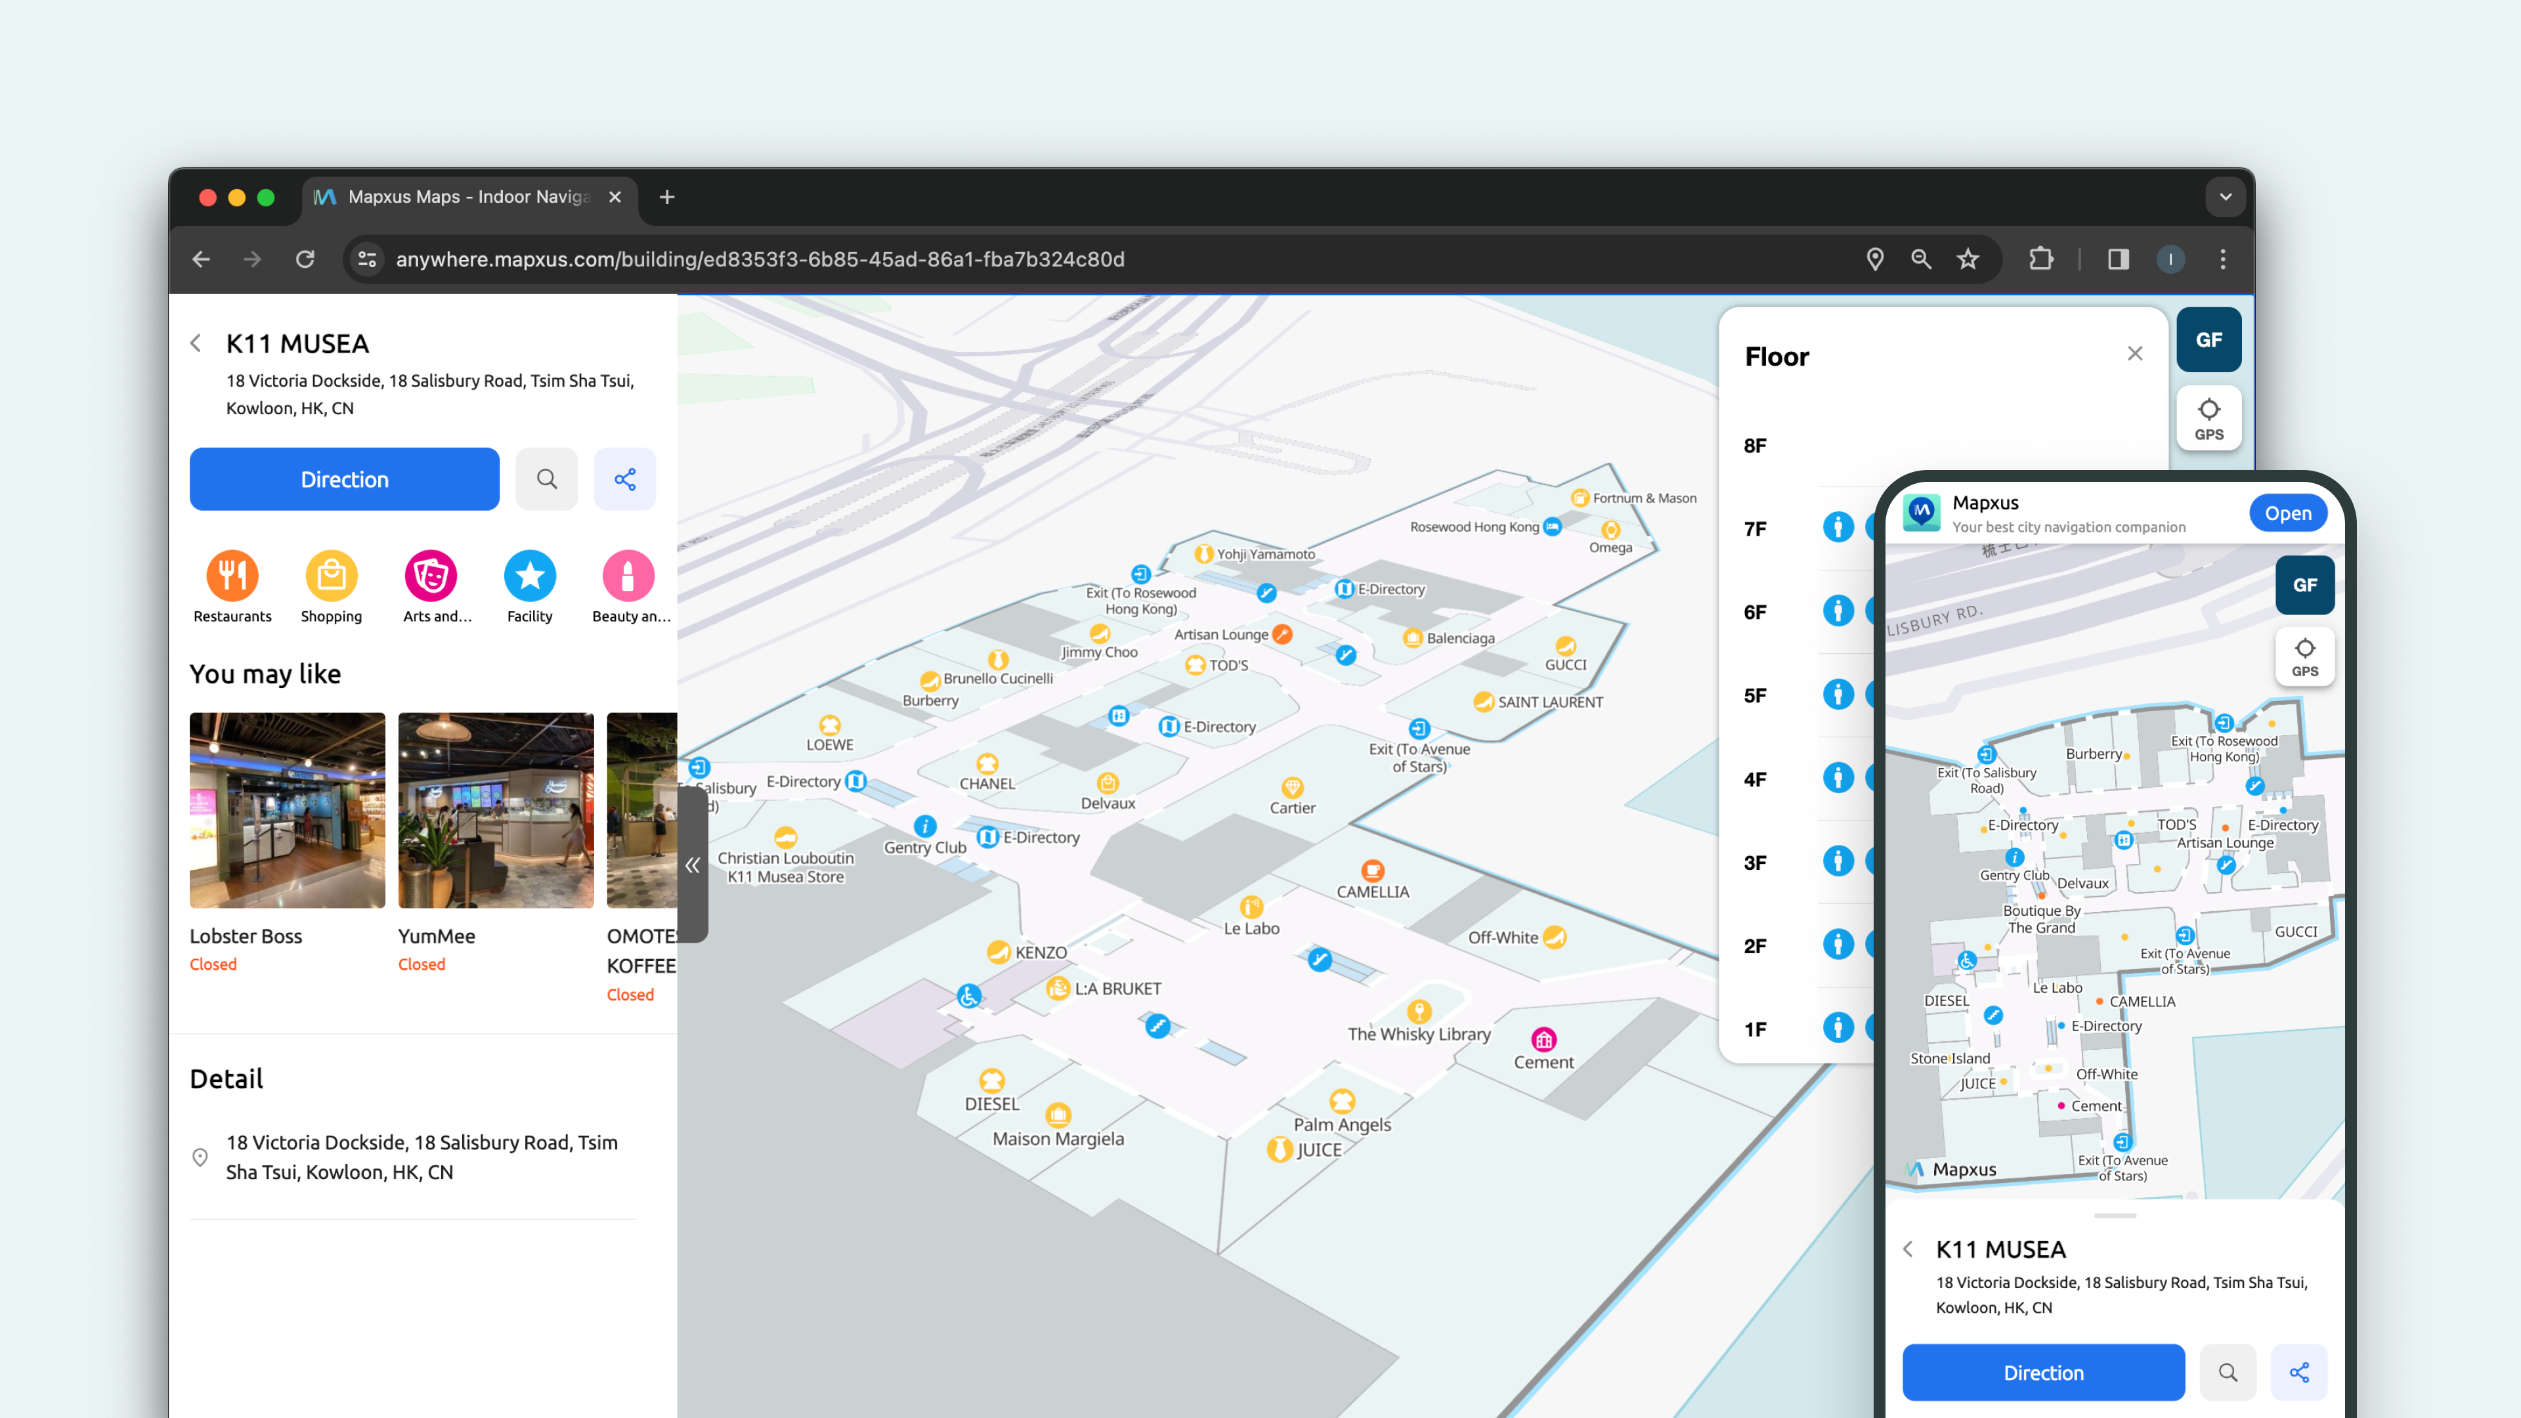Viewport: 2521px width, 1418px height.
Task: Tap the share icon on phone
Action: tap(2300, 1372)
